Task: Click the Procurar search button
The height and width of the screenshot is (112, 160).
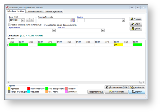Action: tap(136, 19)
